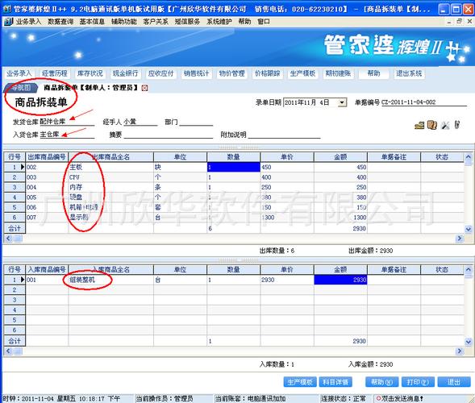Open the 业务录入 menu in menu bar
Image resolution: width=475 pixels, height=403 pixels.
pyautogui.click(x=28, y=22)
